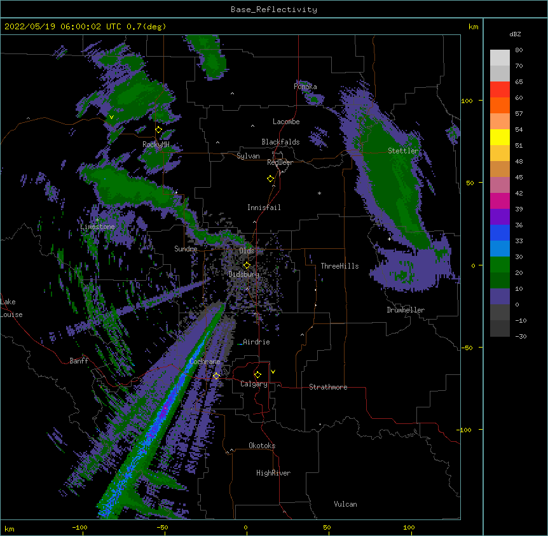Select the Ponoka town label
This screenshot has width=548, height=536.
[x=305, y=87]
